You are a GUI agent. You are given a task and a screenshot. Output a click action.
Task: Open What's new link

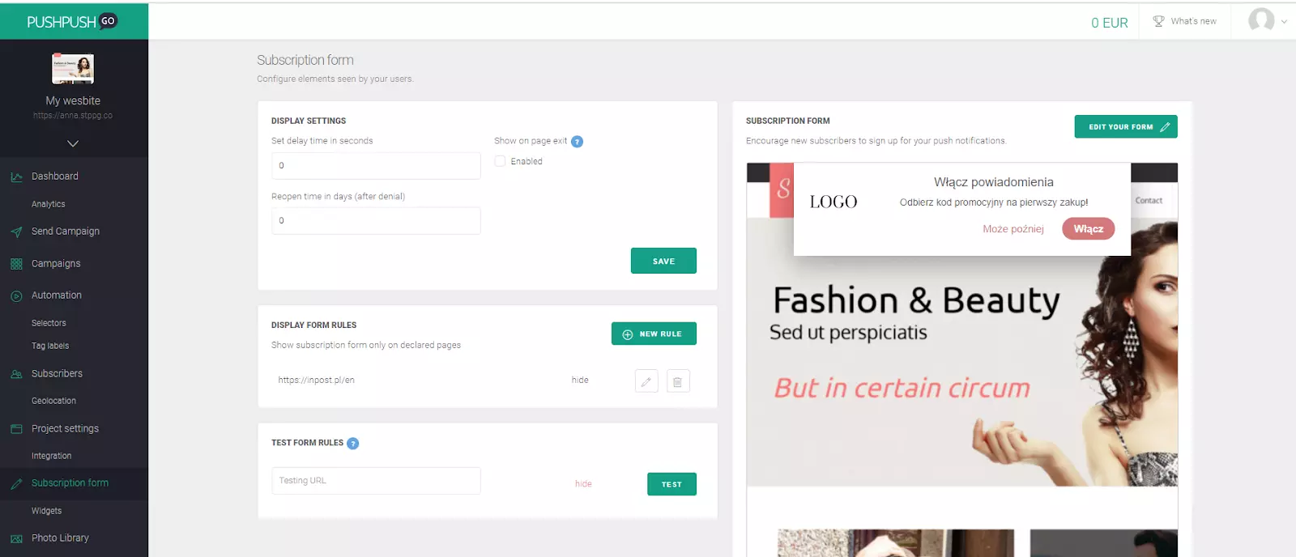tap(1193, 21)
